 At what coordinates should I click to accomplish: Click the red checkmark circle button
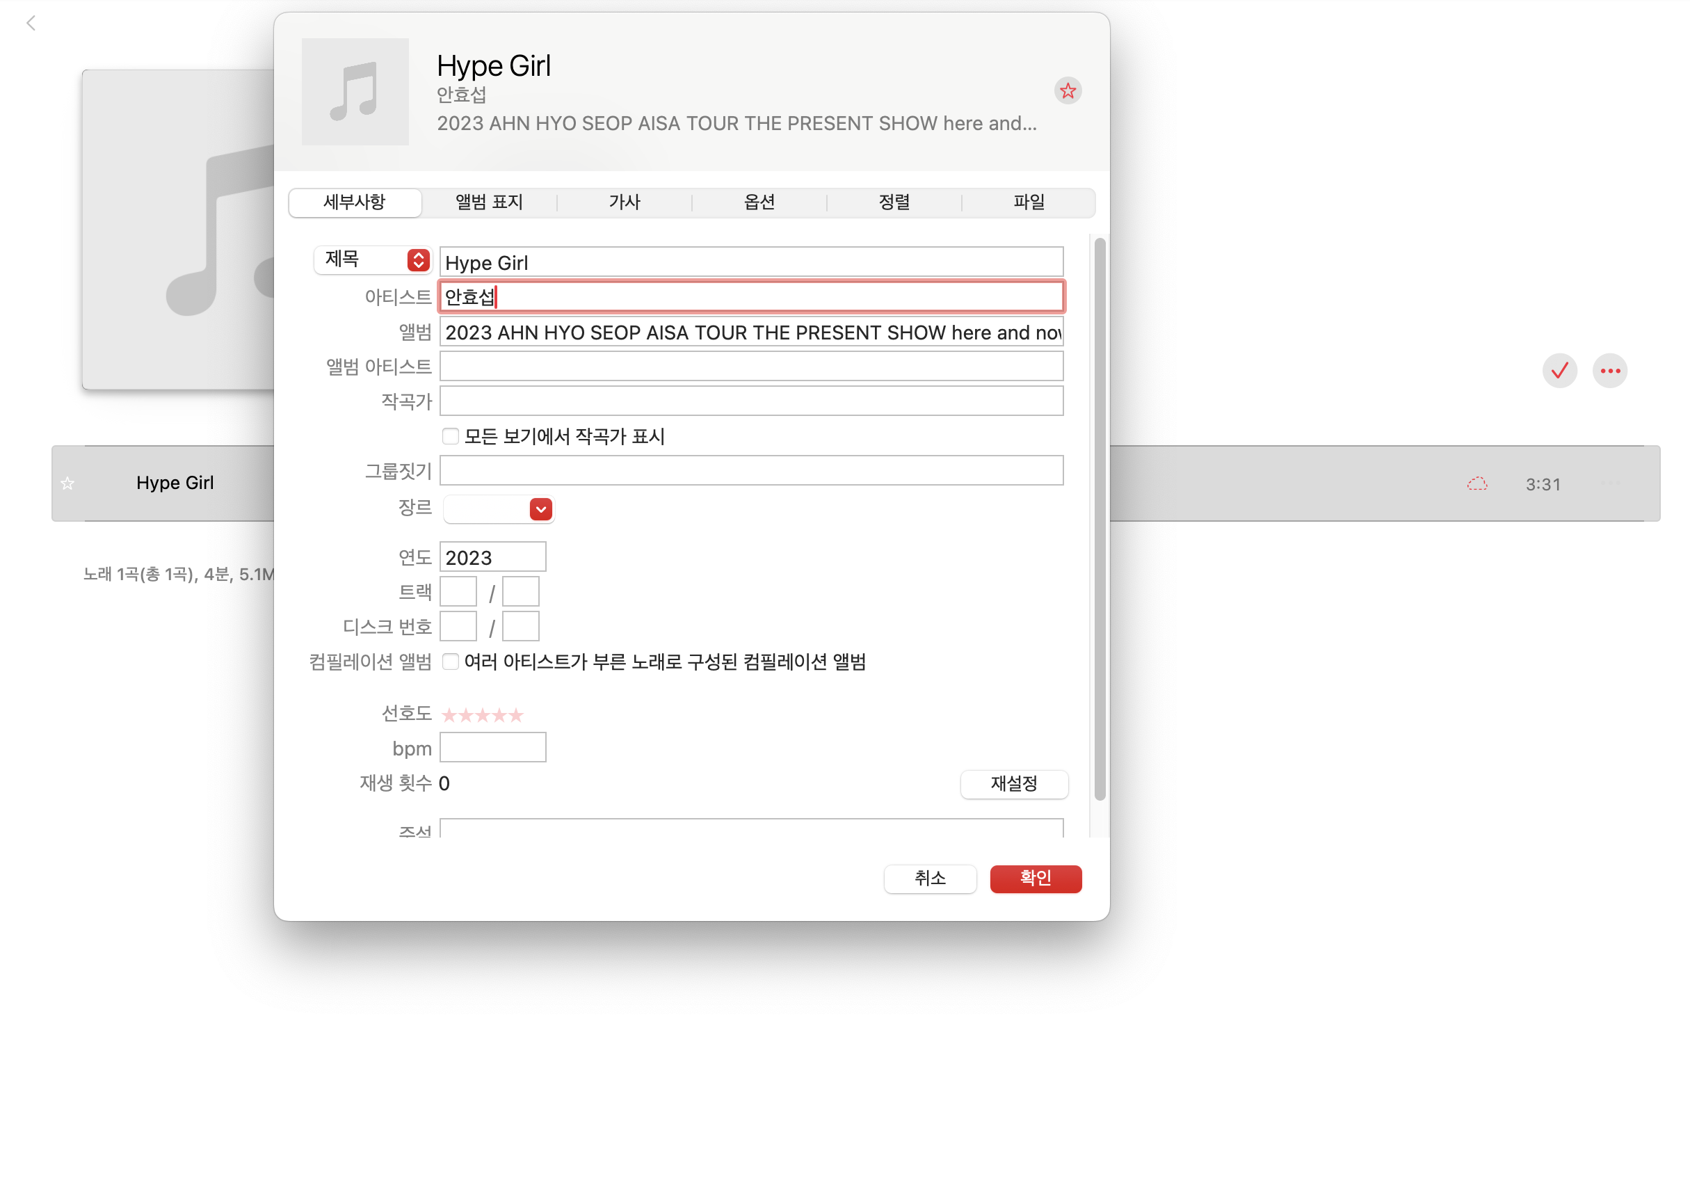click(x=1559, y=370)
